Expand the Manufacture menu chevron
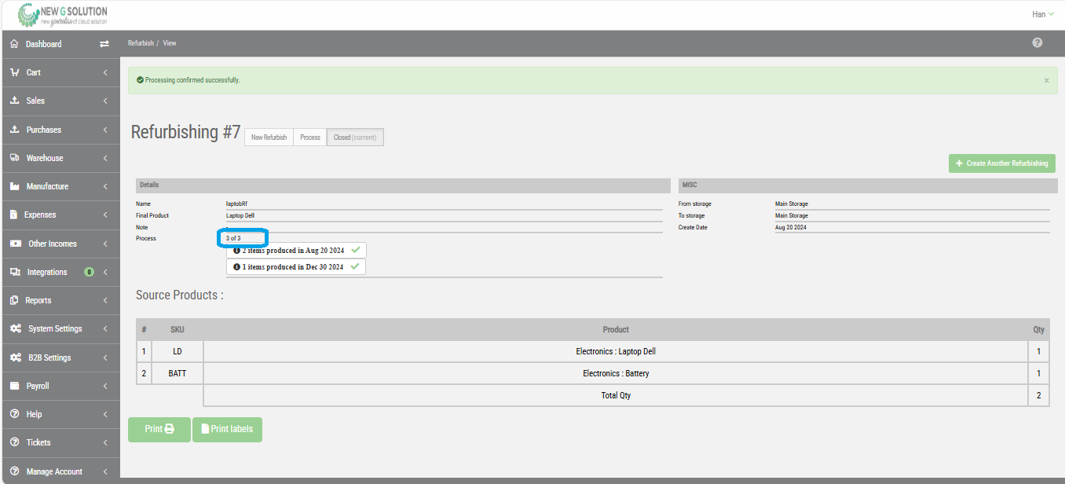1065x484 pixels. pos(105,186)
